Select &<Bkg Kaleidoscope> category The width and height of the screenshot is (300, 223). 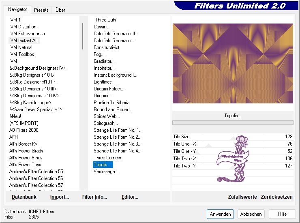point(30,103)
